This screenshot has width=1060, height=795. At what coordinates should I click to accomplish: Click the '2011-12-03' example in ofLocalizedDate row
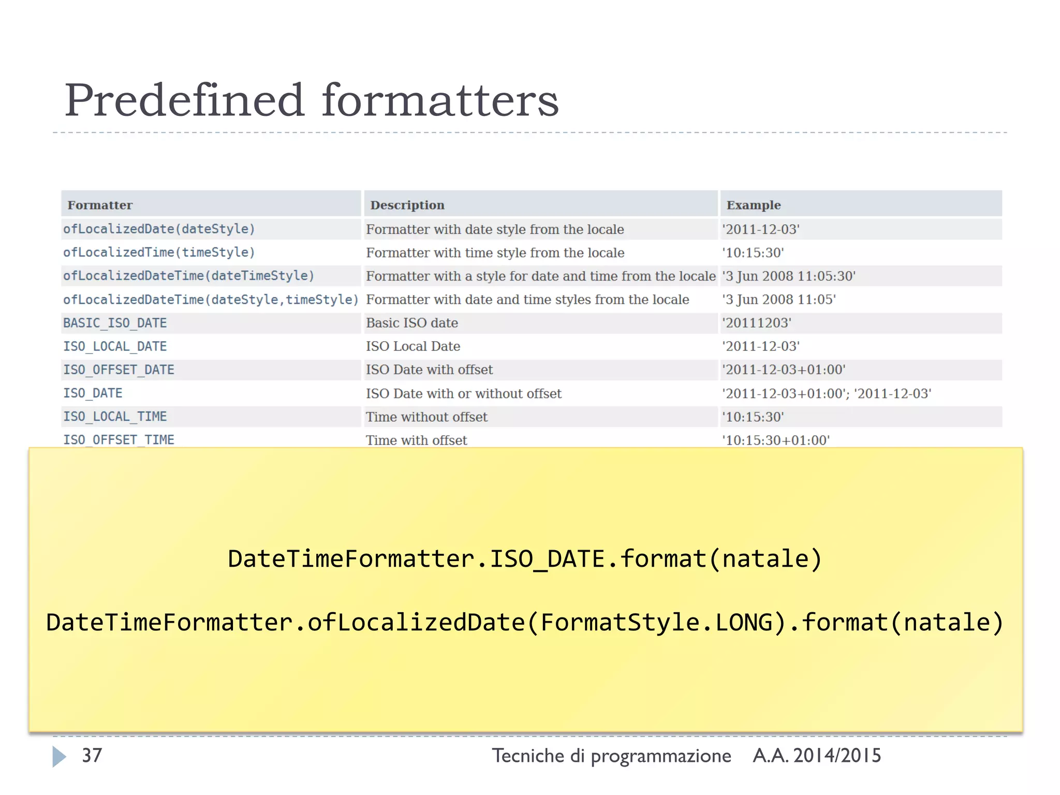pyautogui.click(x=761, y=229)
